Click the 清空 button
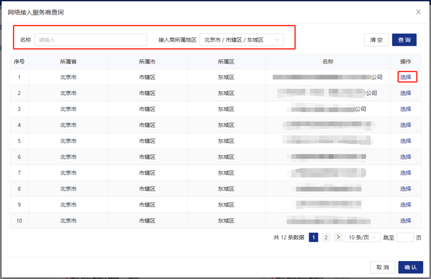Screen dimensions: 431x279 [376, 40]
